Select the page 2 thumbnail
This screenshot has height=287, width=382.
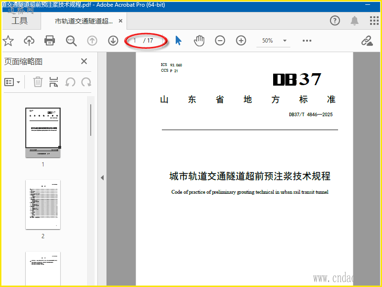(43, 205)
